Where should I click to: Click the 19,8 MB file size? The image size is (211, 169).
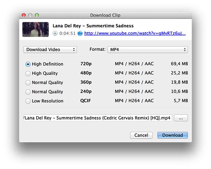(179, 82)
